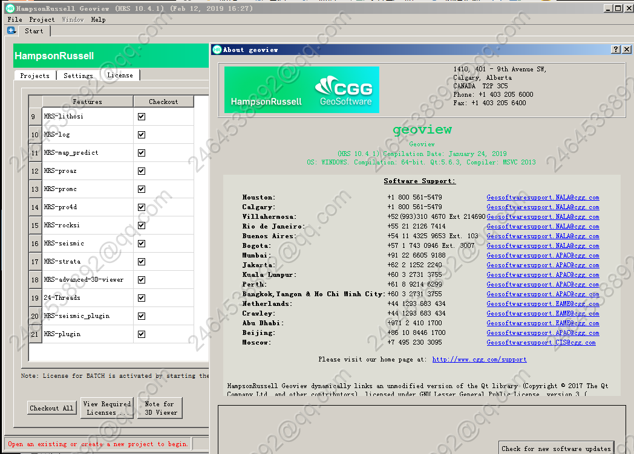The height and width of the screenshot is (454, 634).
Task: Click the Features column header
Action: click(88, 102)
